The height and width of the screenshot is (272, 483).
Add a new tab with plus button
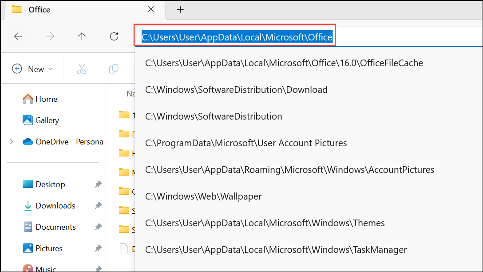[x=180, y=9]
